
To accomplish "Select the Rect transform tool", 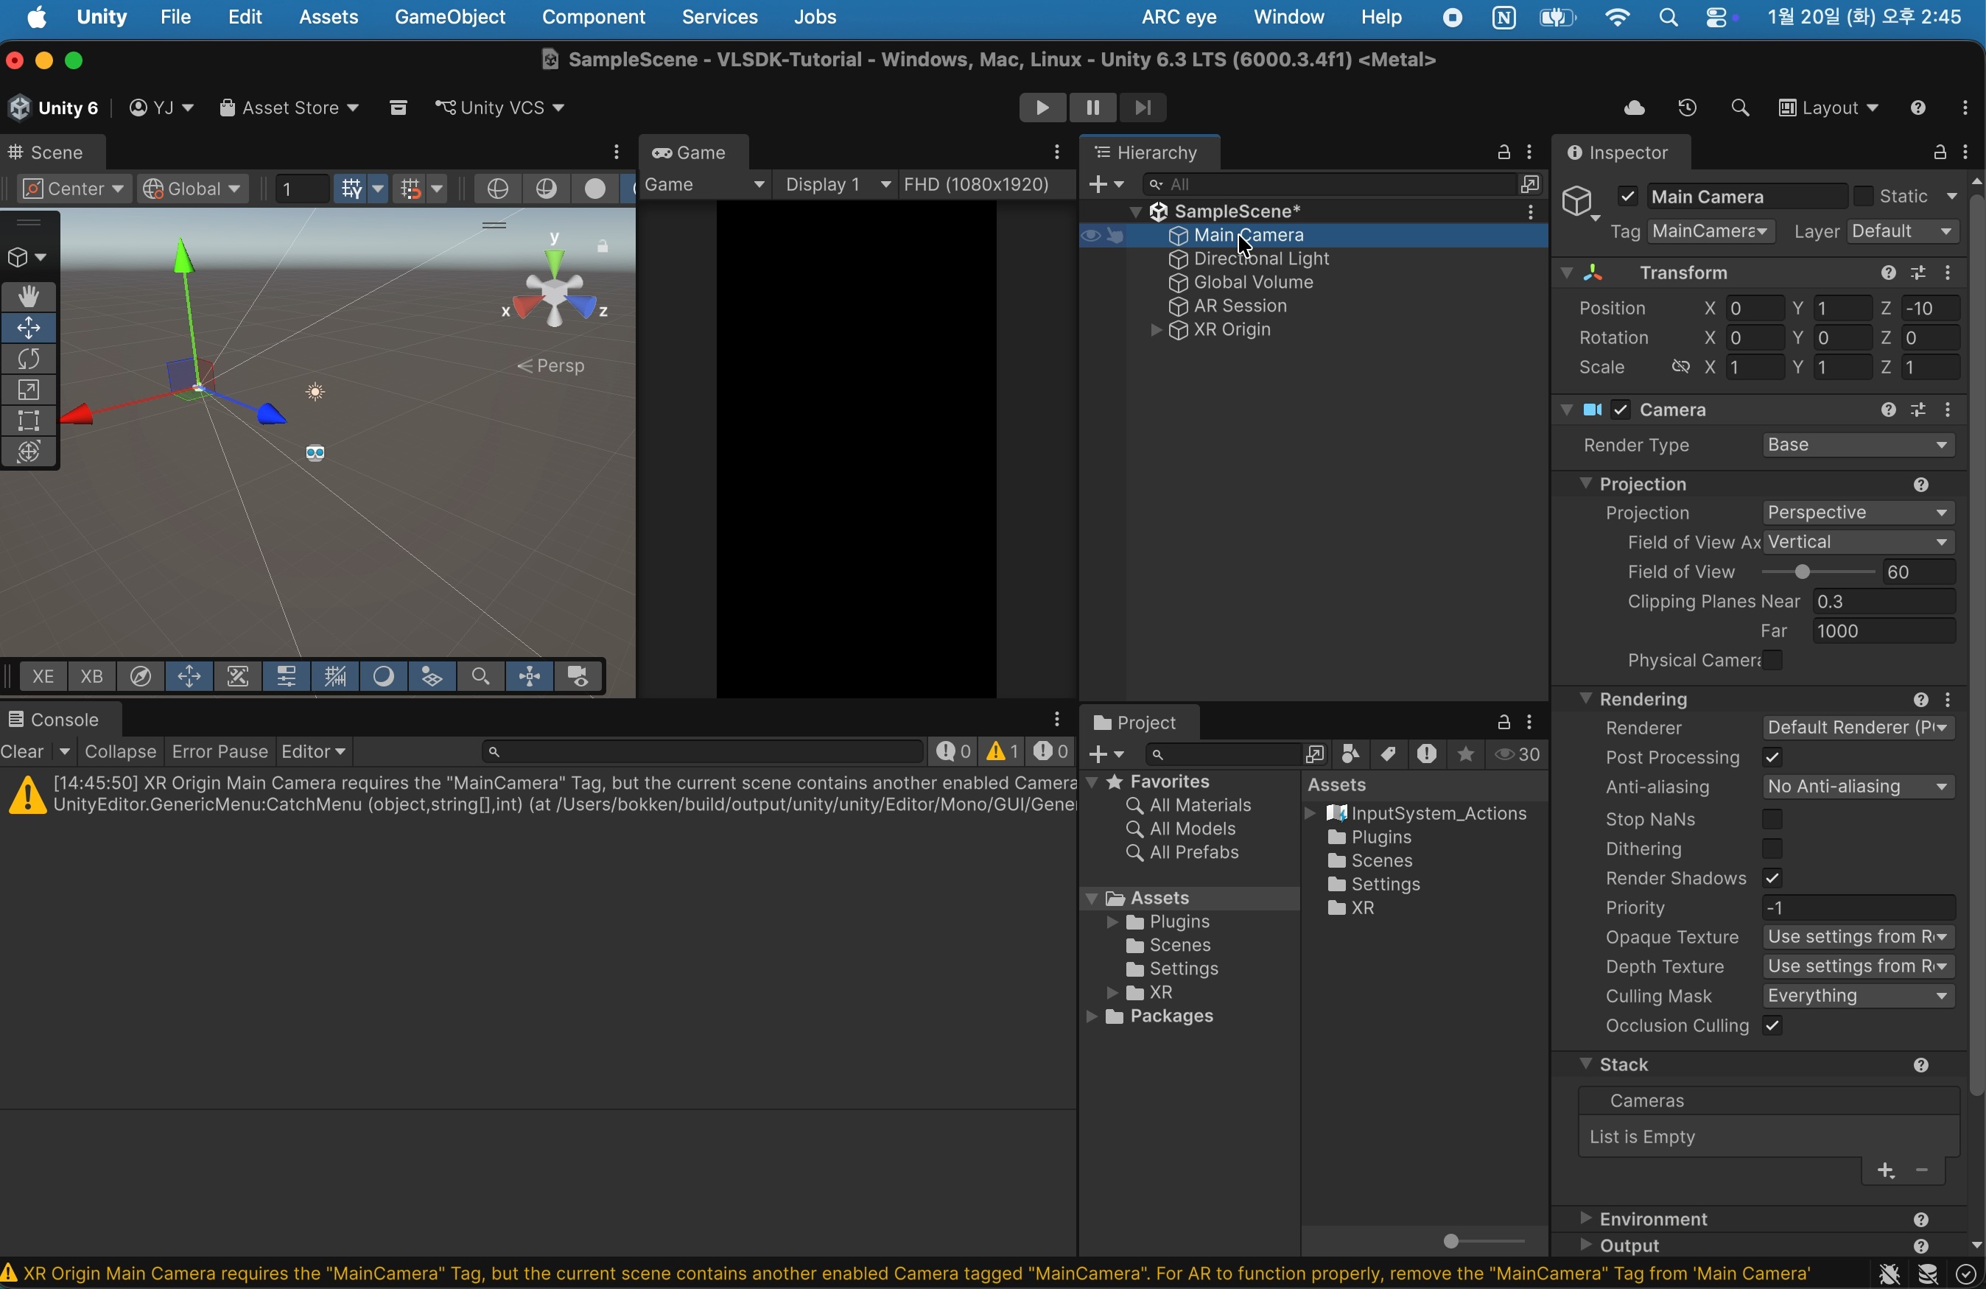I will coord(29,421).
